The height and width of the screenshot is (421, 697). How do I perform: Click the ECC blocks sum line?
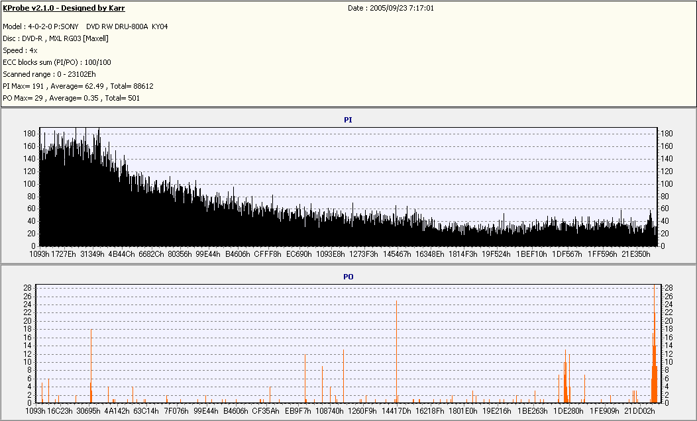[x=57, y=62]
